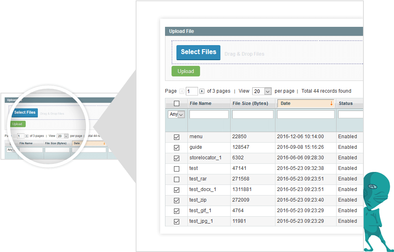Click the Date filter input box

[305, 114]
